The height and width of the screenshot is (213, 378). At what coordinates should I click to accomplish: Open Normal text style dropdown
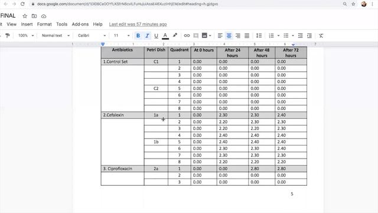pyautogui.click(x=56, y=35)
